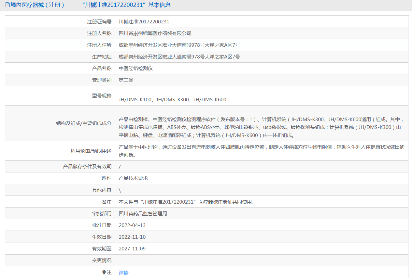Click the lightbulb icon next to 注
This screenshot has width=412, height=278.
[x=104, y=272]
